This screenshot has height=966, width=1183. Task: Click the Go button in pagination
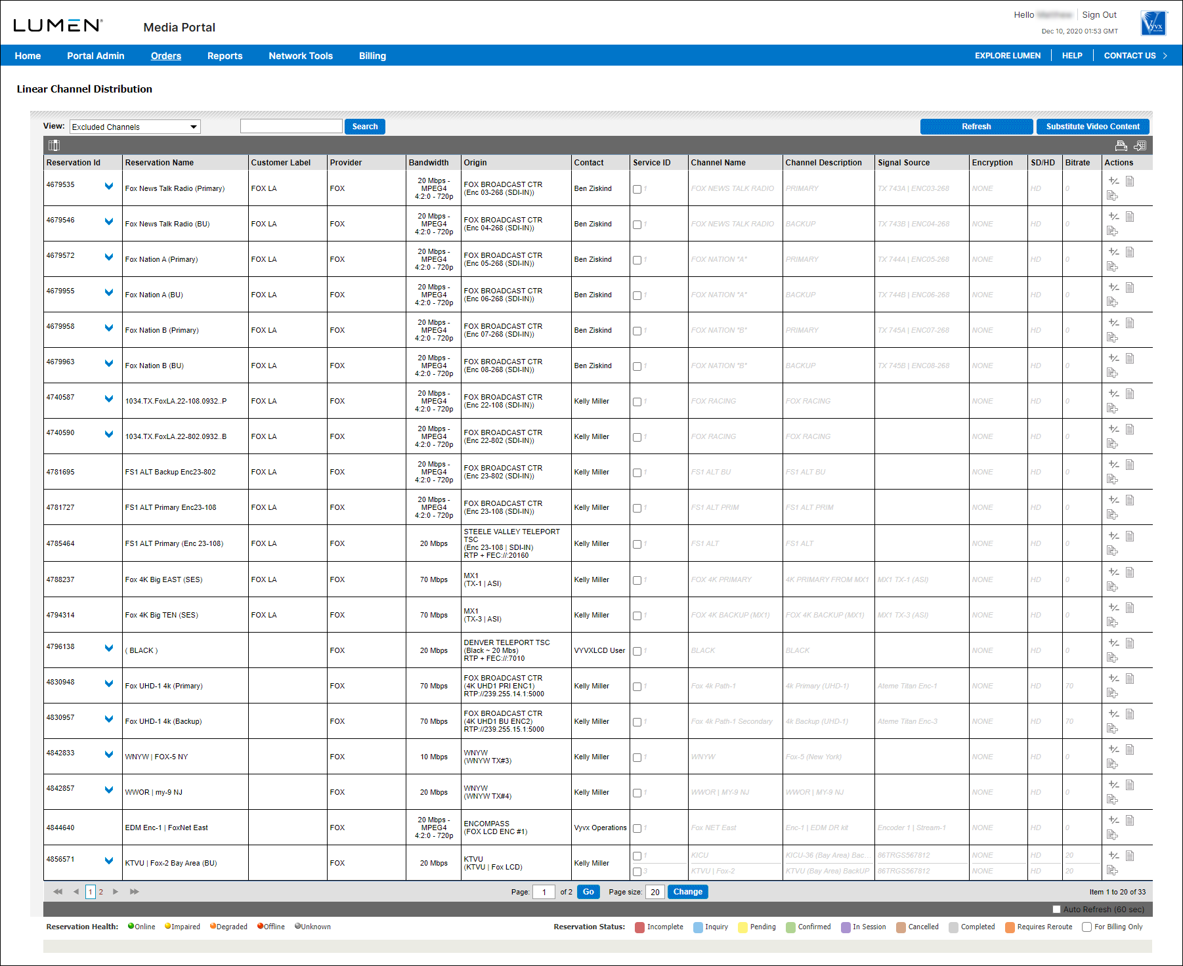pyautogui.click(x=588, y=892)
